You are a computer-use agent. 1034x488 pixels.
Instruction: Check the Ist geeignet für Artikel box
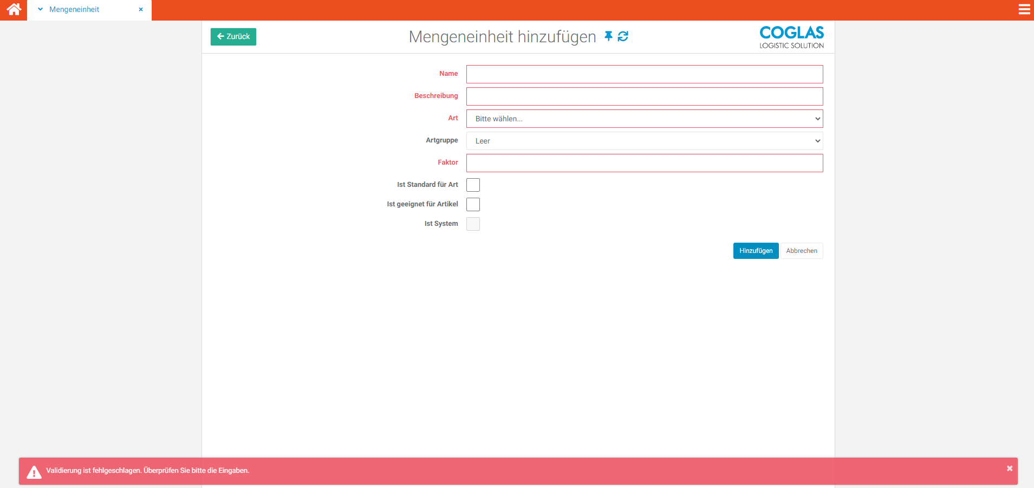coord(473,205)
